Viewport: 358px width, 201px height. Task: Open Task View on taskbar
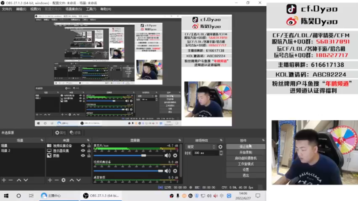31,196
